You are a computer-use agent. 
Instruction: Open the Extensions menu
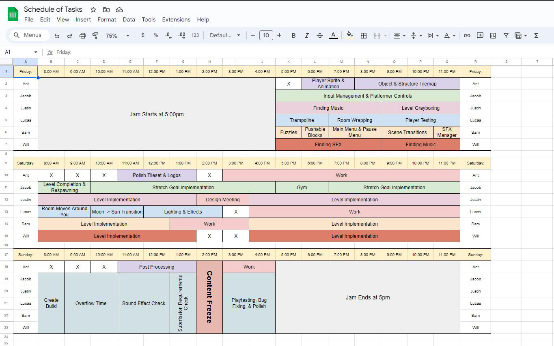(176, 19)
